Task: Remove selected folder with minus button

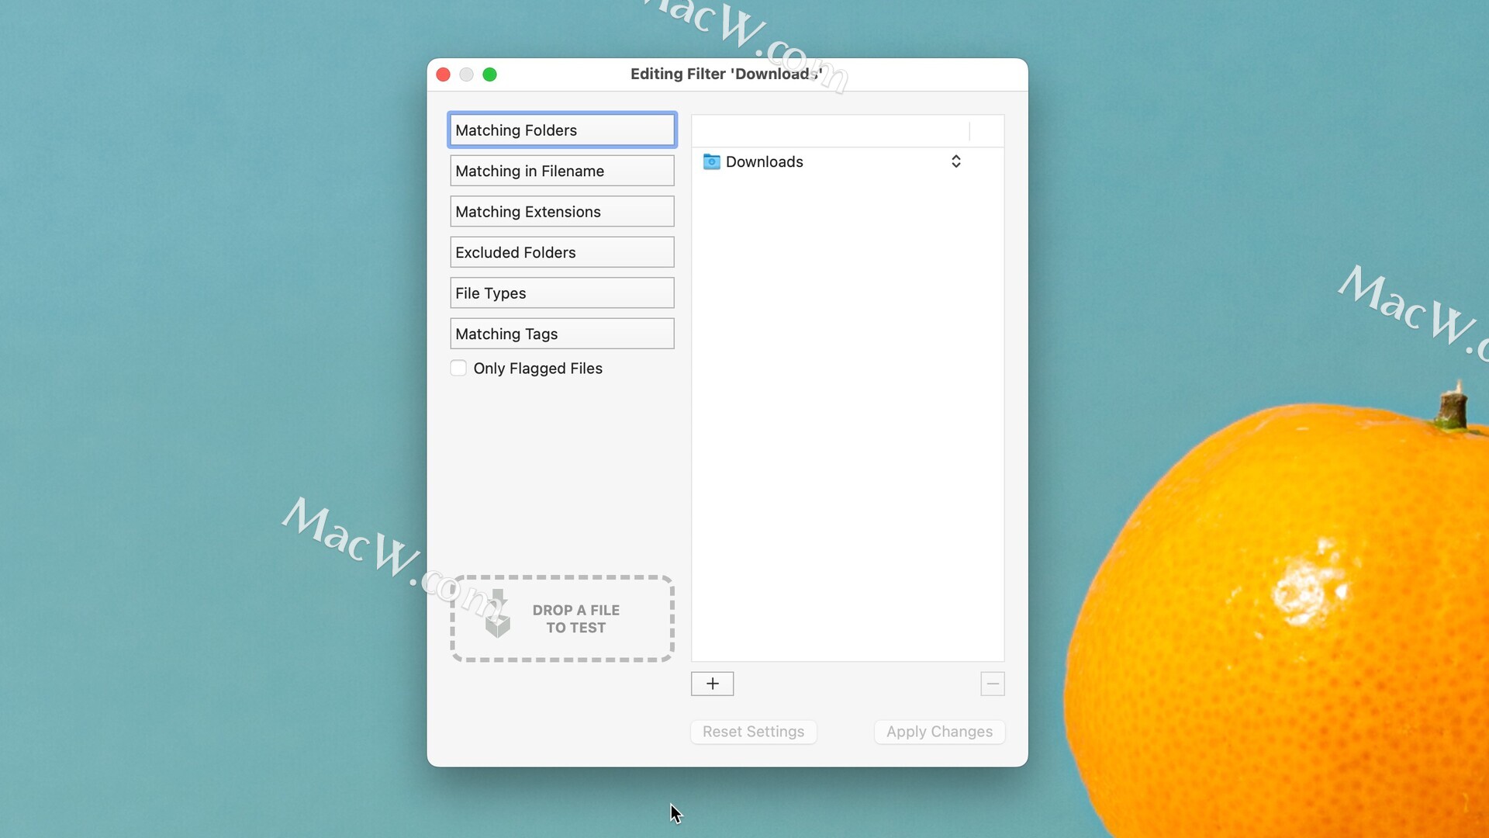Action: [992, 684]
